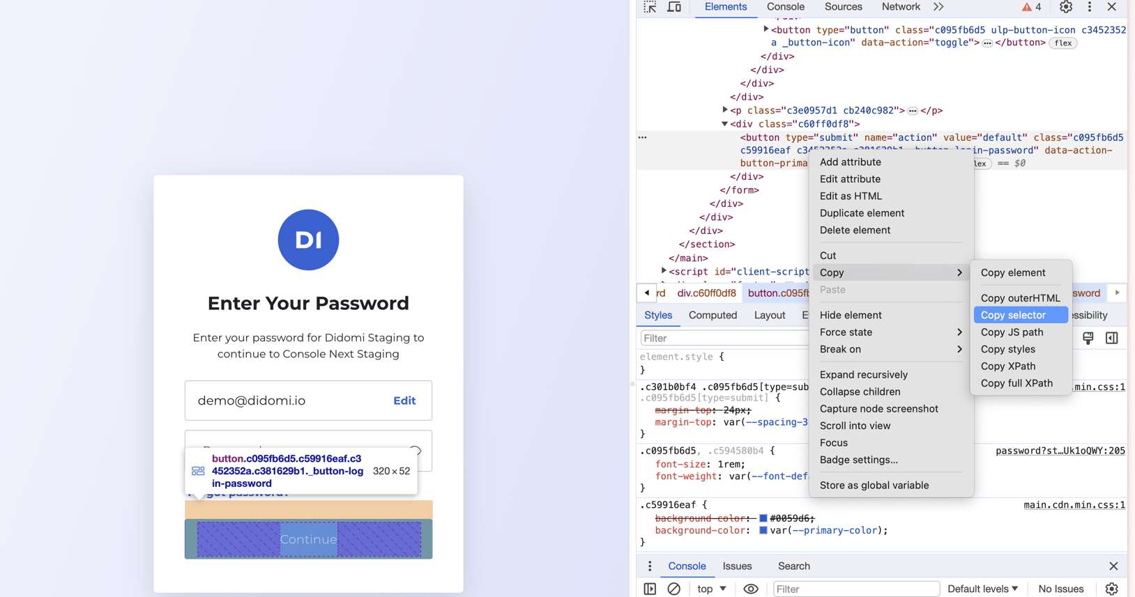Open the top context dropdown
1135x597 pixels.
[712, 589]
